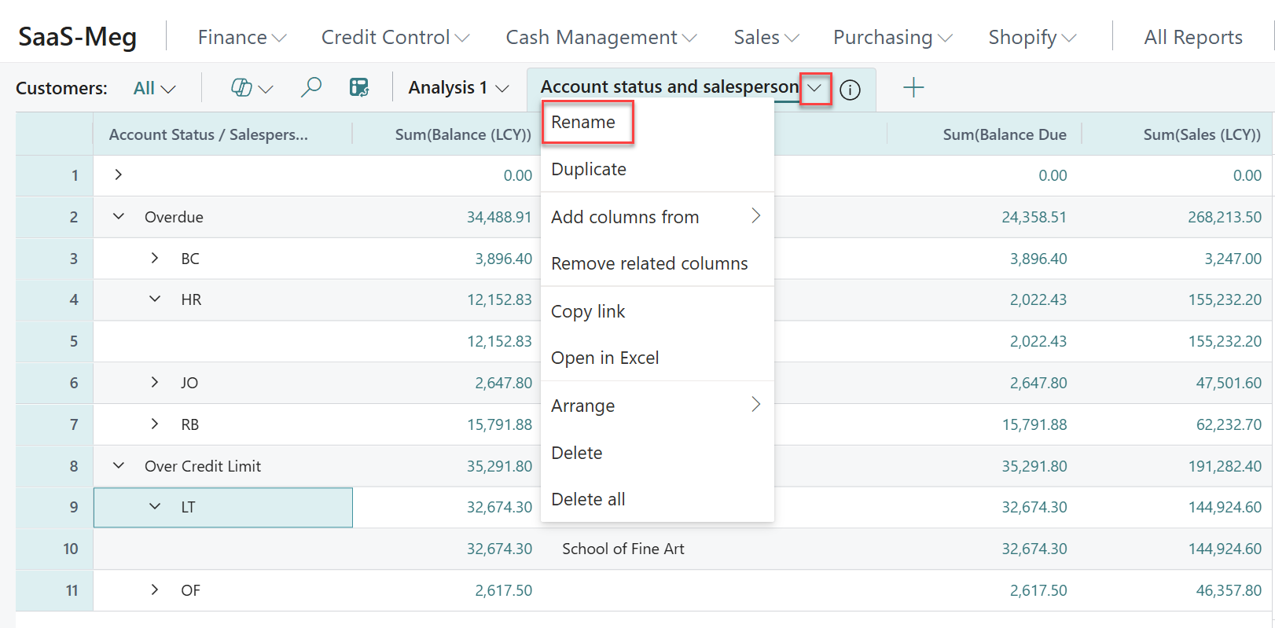Expand the RB salesperson row
This screenshot has height=628, width=1275.
point(154,424)
